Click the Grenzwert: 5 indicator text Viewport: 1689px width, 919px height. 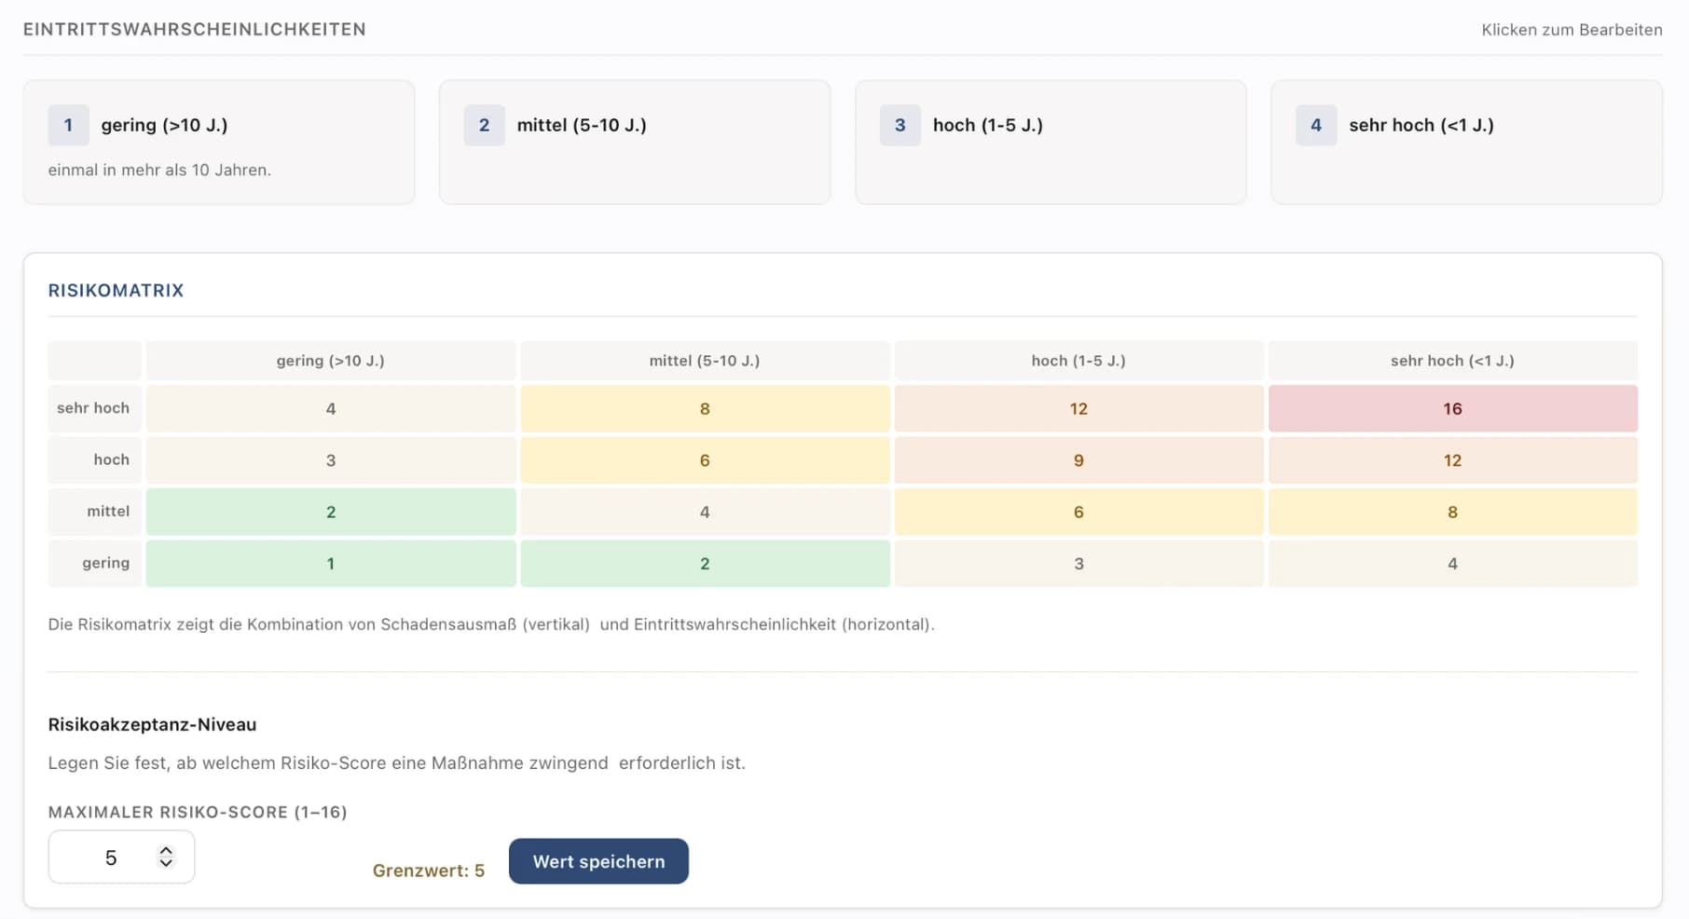click(429, 871)
